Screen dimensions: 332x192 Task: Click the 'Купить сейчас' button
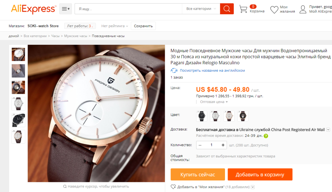click(197, 174)
